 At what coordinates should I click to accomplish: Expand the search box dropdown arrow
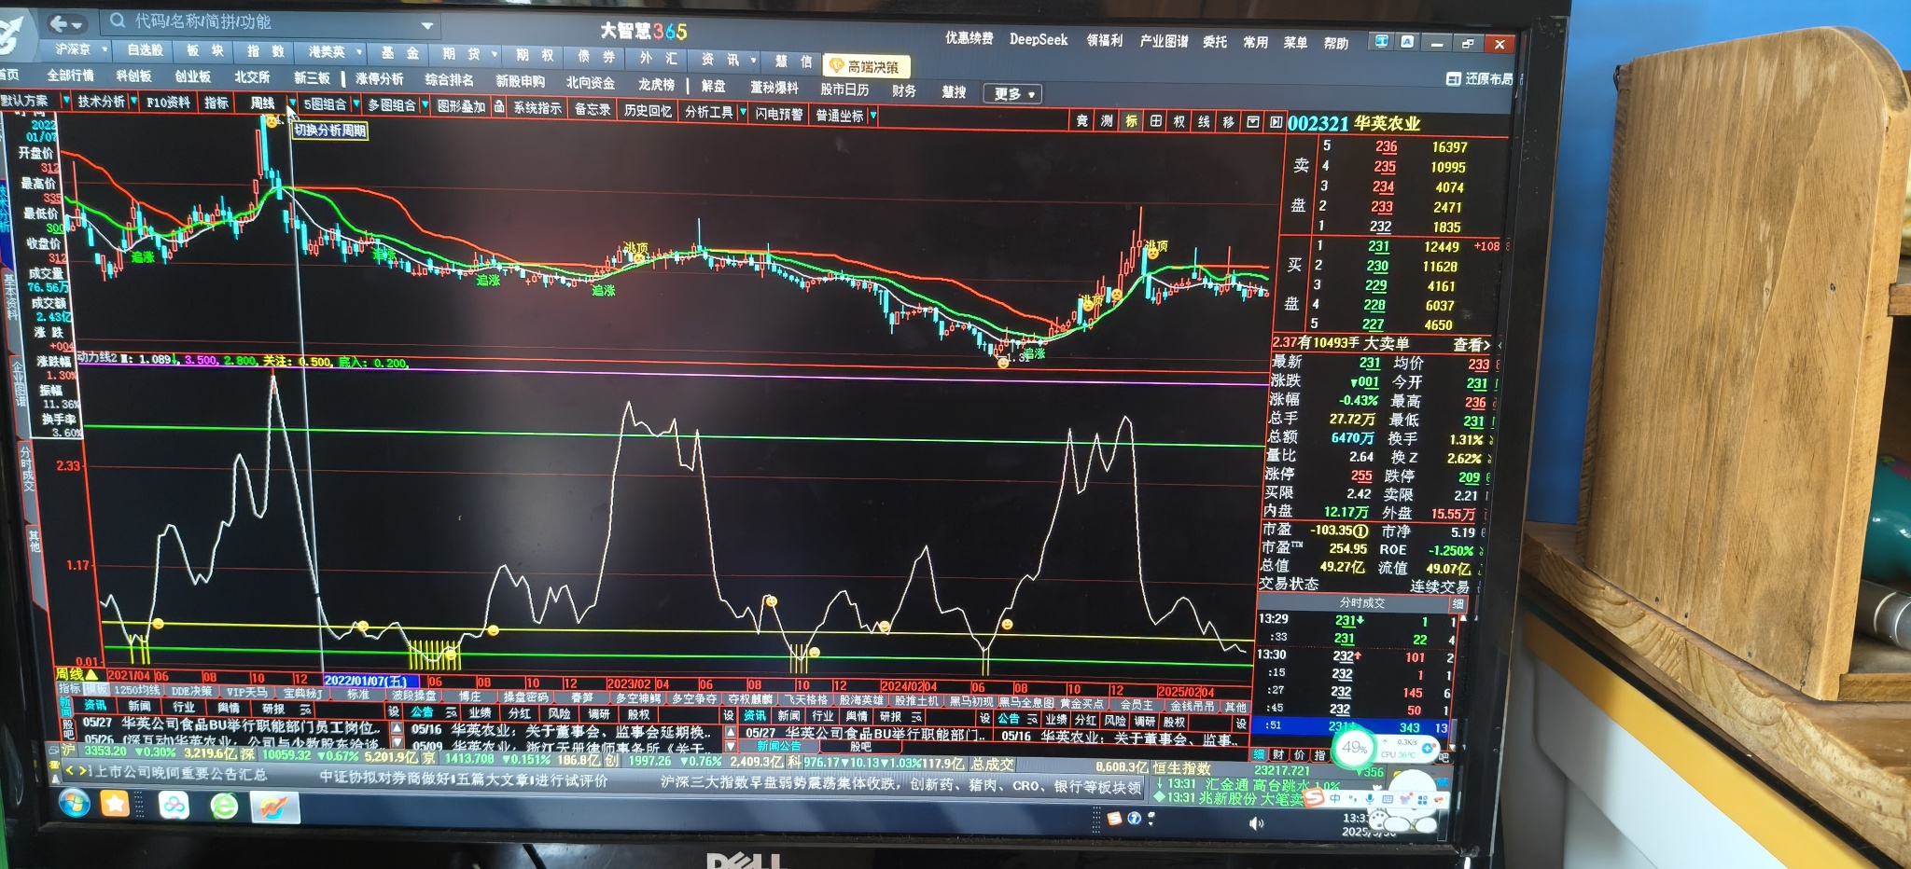pyautogui.click(x=427, y=26)
